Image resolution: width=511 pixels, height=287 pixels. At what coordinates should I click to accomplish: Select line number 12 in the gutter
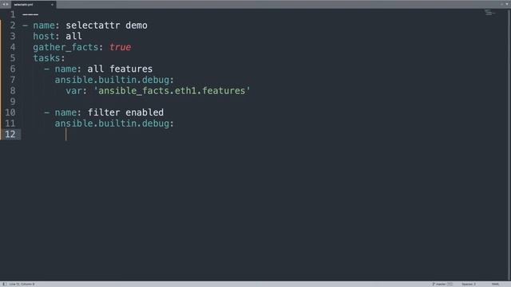click(10, 134)
